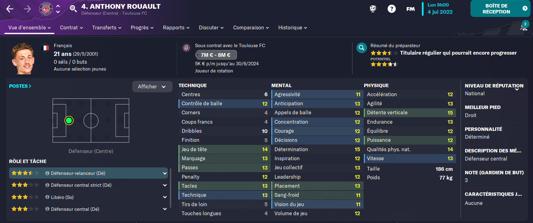This screenshot has height=223, width=533.
Task: Open the Afficher dropdown
Action: [152, 87]
